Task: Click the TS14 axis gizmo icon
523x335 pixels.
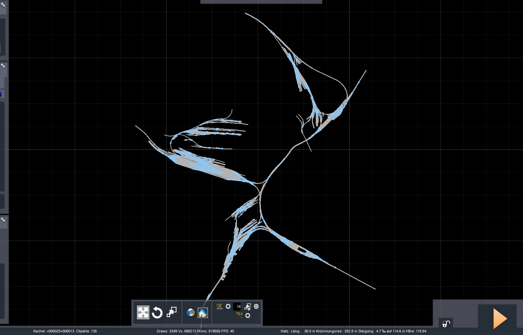Action: (239, 315)
